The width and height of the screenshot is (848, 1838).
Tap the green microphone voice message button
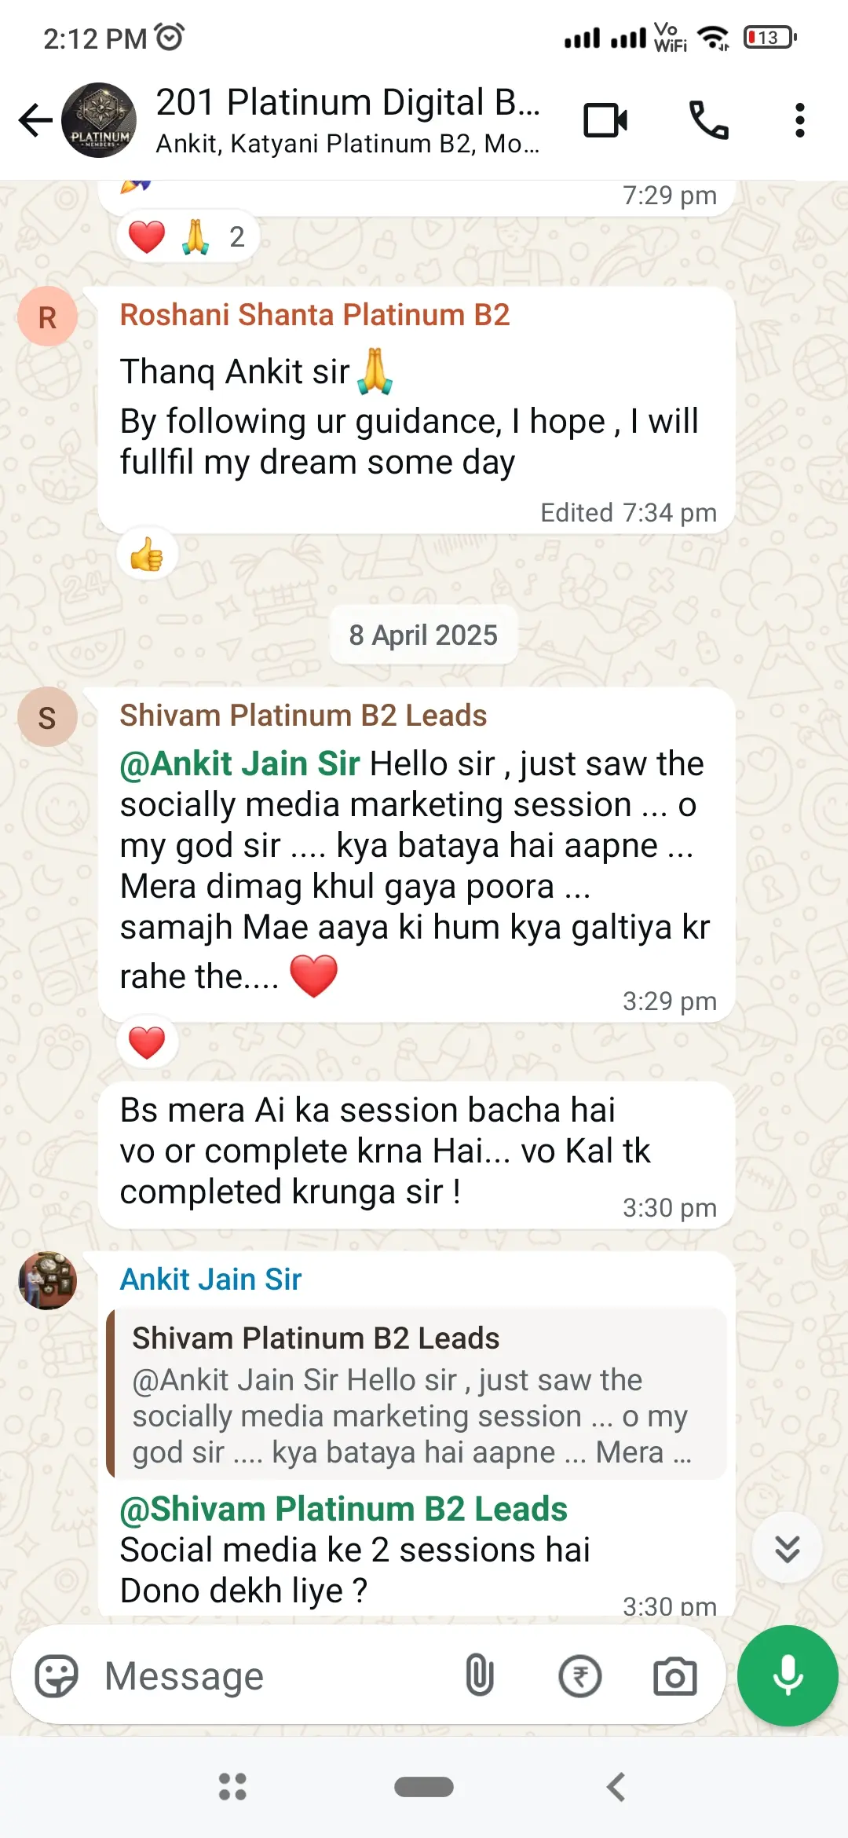(788, 1675)
